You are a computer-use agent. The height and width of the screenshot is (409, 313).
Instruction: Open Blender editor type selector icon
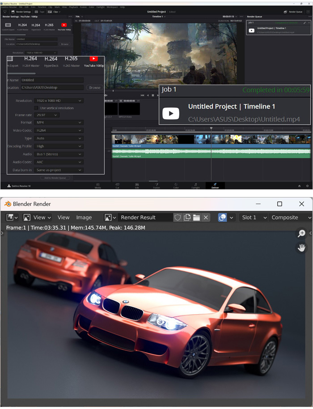12,217
